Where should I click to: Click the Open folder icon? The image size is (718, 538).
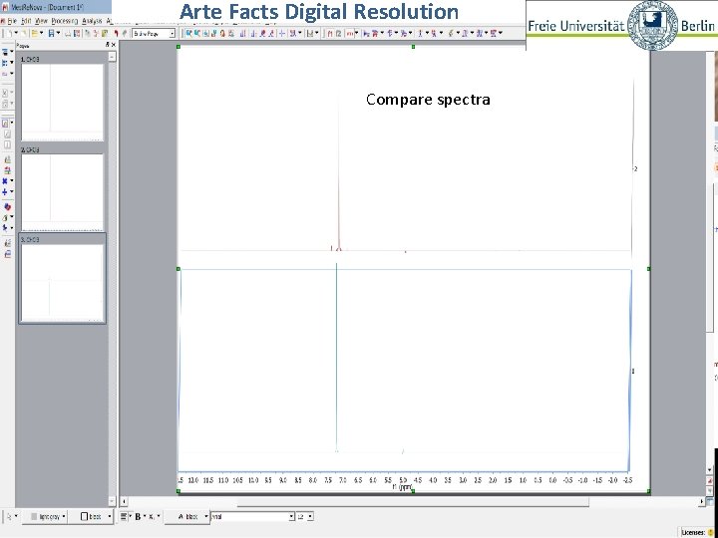pyautogui.click(x=34, y=34)
